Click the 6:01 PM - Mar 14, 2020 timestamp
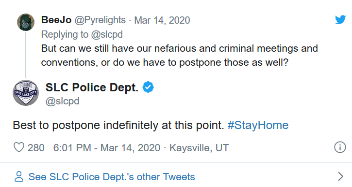This screenshot has width=352, height=187. click(107, 148)
